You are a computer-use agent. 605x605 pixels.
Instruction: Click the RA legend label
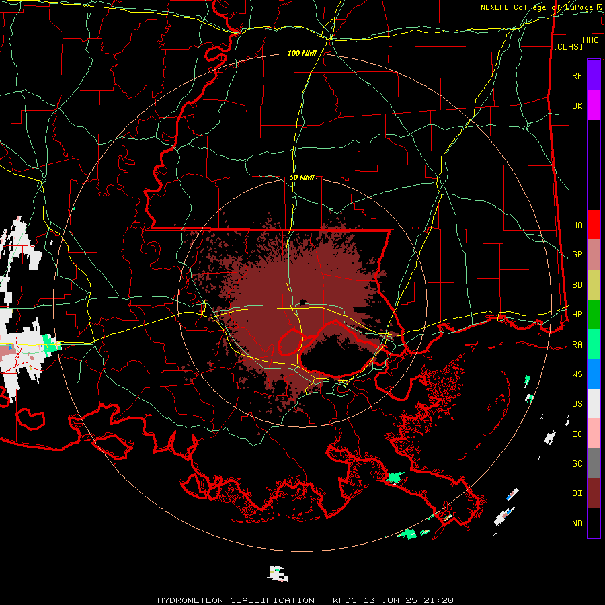(x=577, y=345)
